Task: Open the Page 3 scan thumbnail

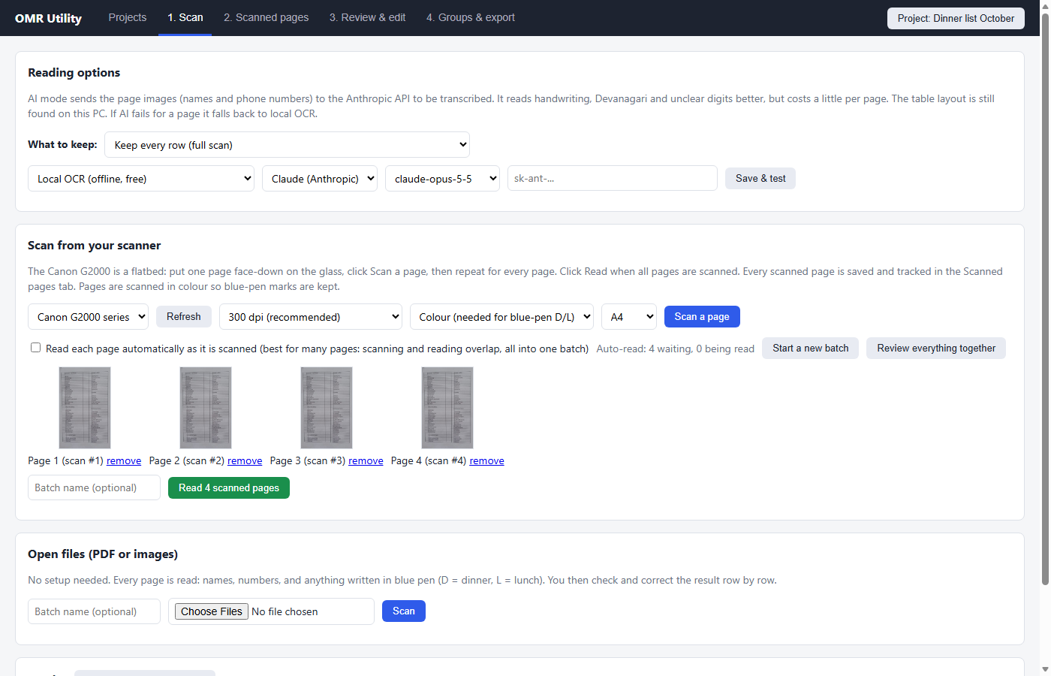Action: click(x=327, y=408)
